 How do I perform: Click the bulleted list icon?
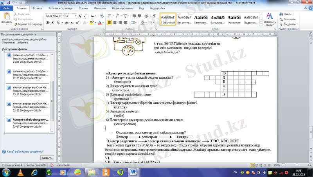click(x=110, y=16)
